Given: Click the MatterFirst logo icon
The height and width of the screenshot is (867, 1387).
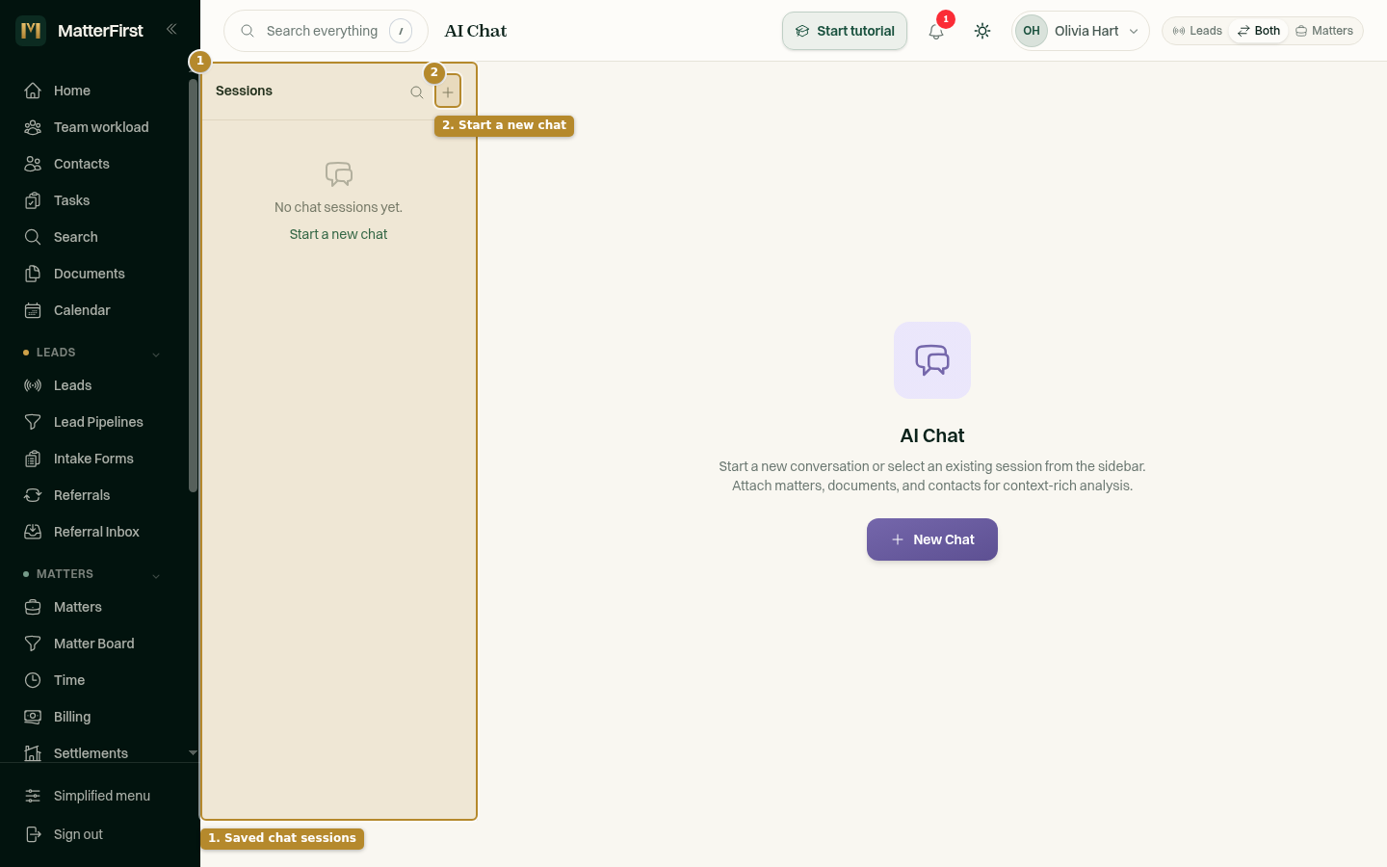Looking at the screenshot, I should click(x=31, y=31).
